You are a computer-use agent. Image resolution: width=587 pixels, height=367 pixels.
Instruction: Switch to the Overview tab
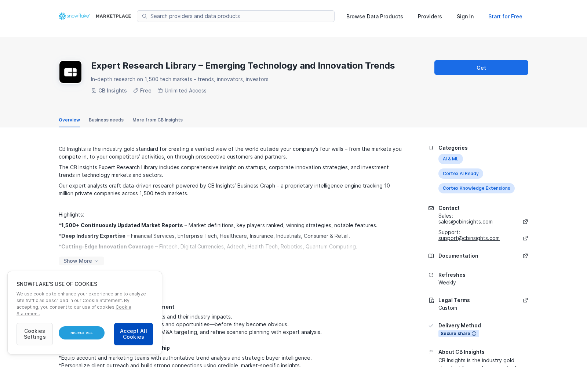coord(69,120)
